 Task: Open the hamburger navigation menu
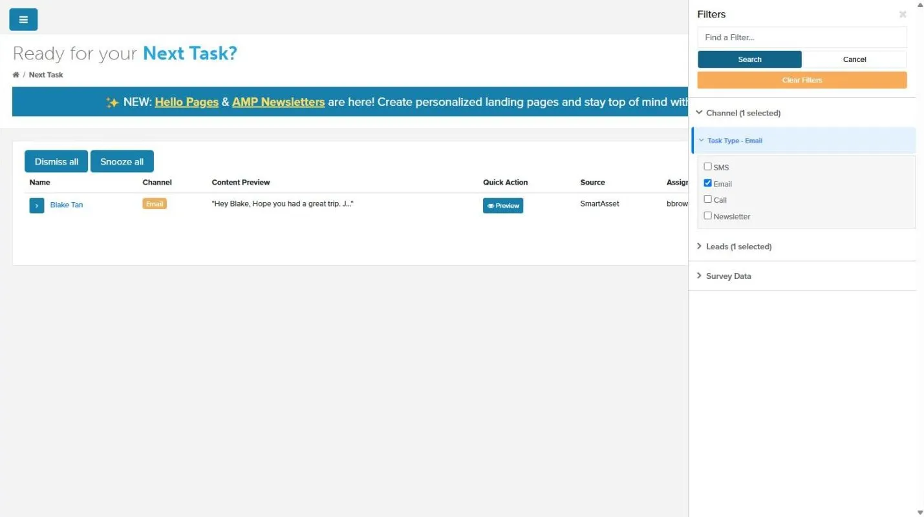tap(23, 19)
